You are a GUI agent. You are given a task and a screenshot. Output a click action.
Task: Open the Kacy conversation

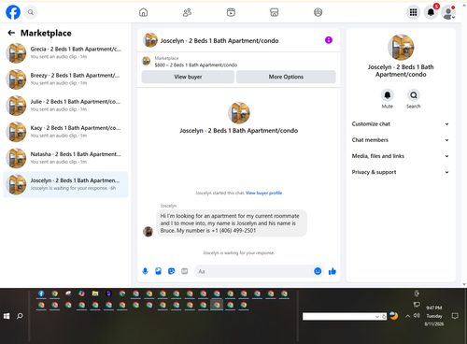(65, 132)
